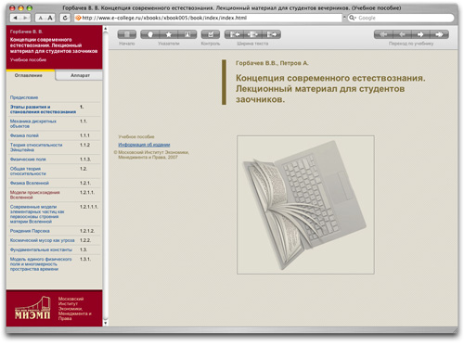Click the МИЭМП logo in sidebar footer
Viewport: 464px width, 345px height.
(x=32, y=308)
